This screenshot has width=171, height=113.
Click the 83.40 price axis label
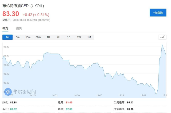(x=6, y=47)
